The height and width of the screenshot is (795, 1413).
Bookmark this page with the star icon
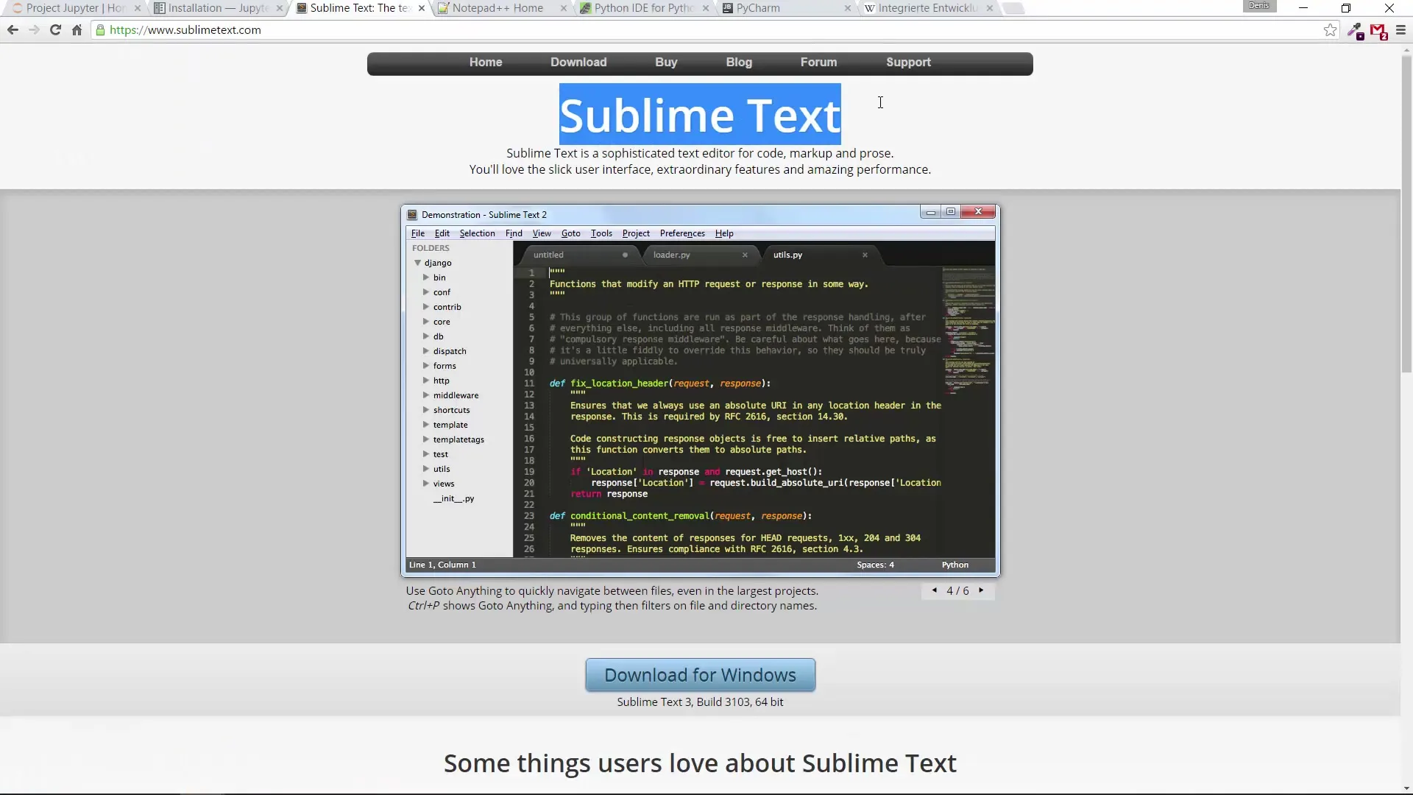click(1330, 30)
